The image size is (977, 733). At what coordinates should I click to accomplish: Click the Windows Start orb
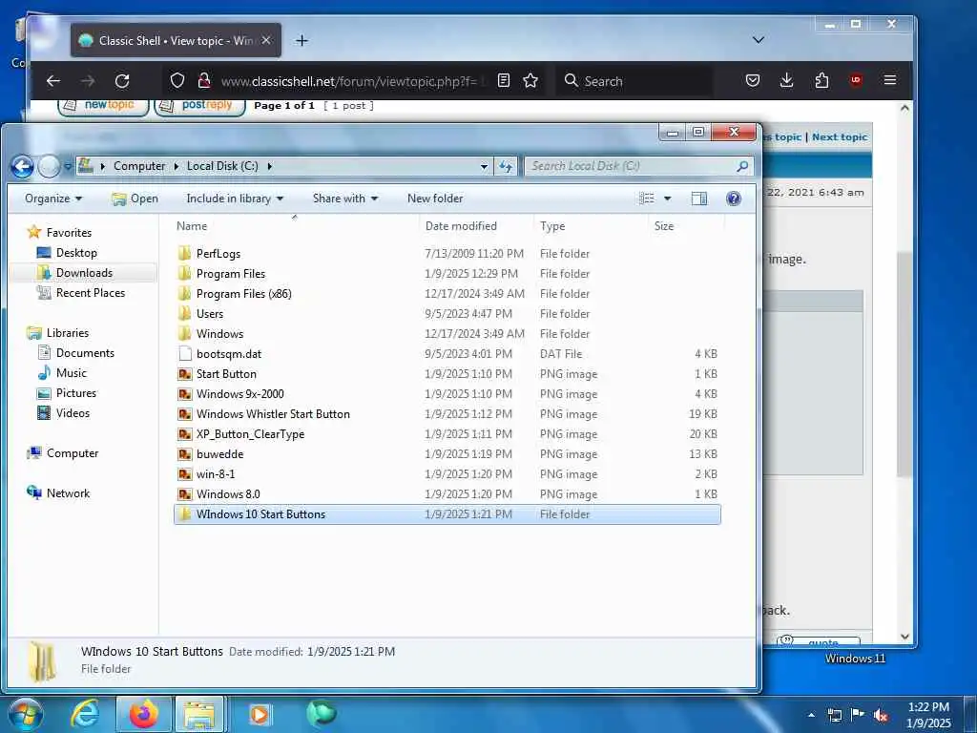click(24, 714)
